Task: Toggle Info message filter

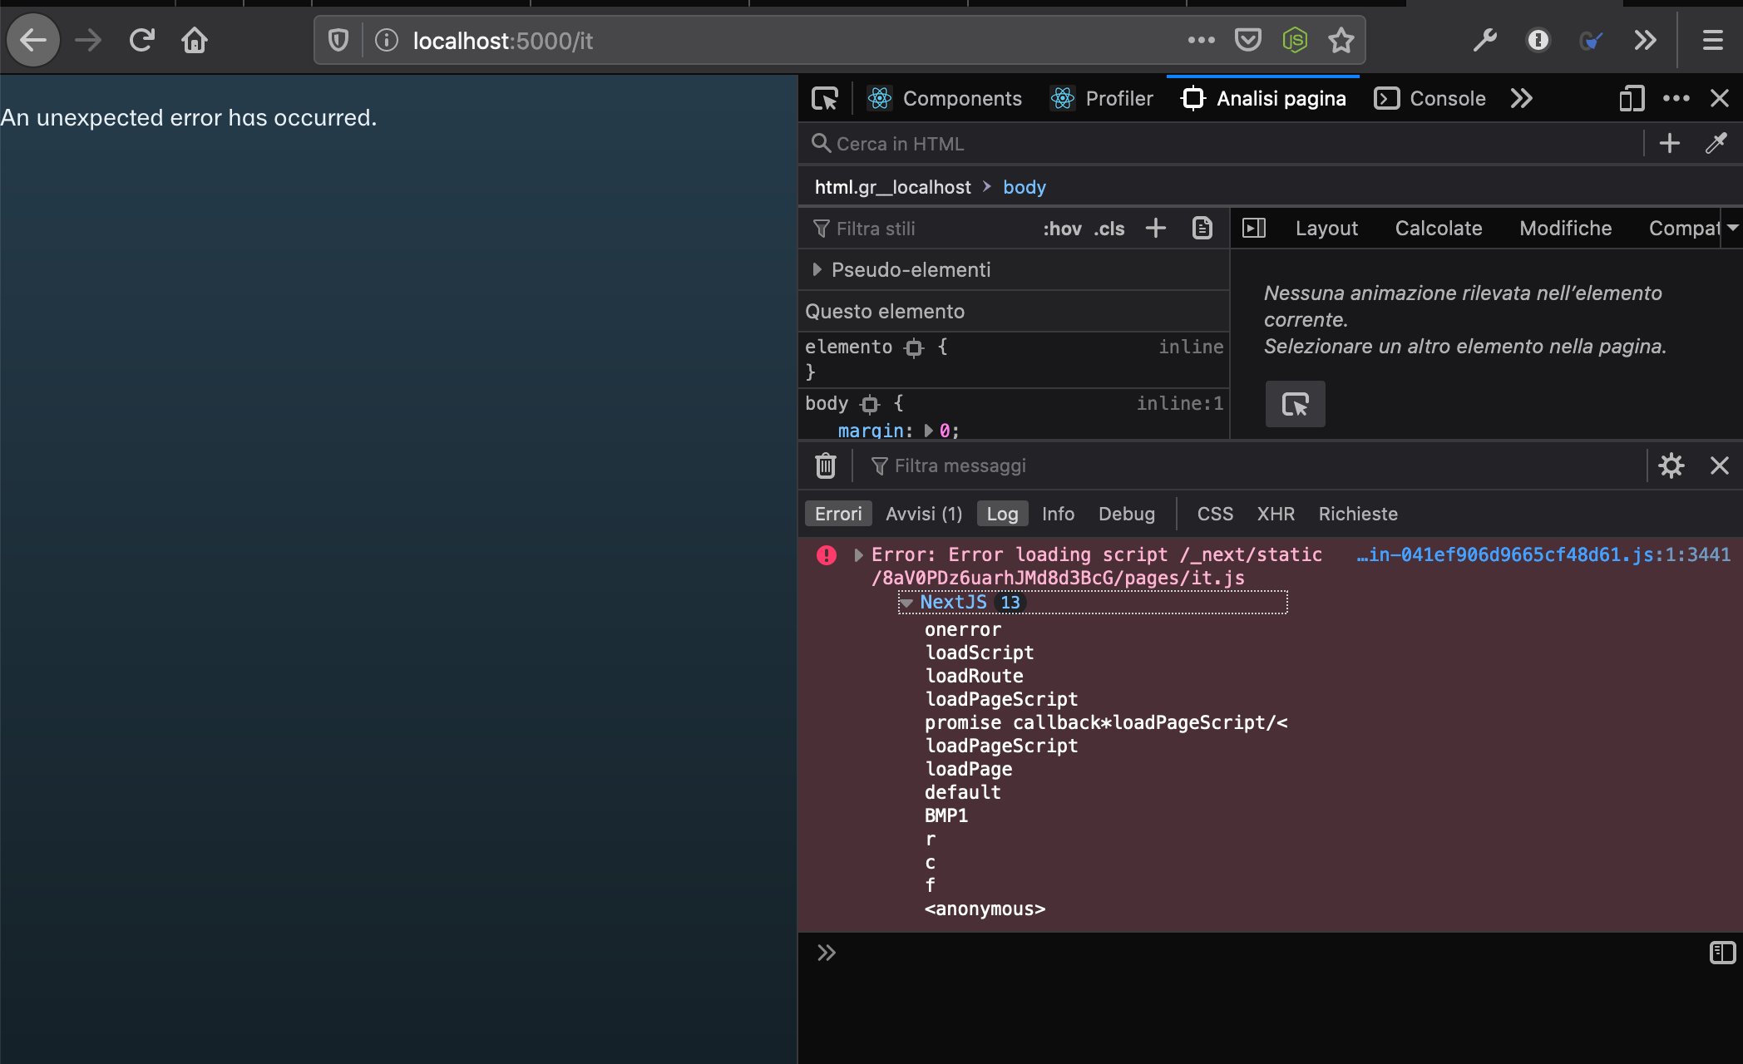Action: tap(1058, 515)
